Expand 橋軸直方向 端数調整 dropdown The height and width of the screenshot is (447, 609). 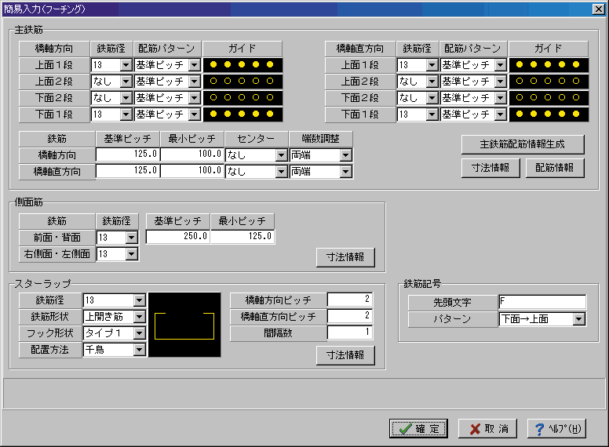(x=345, y=172)
